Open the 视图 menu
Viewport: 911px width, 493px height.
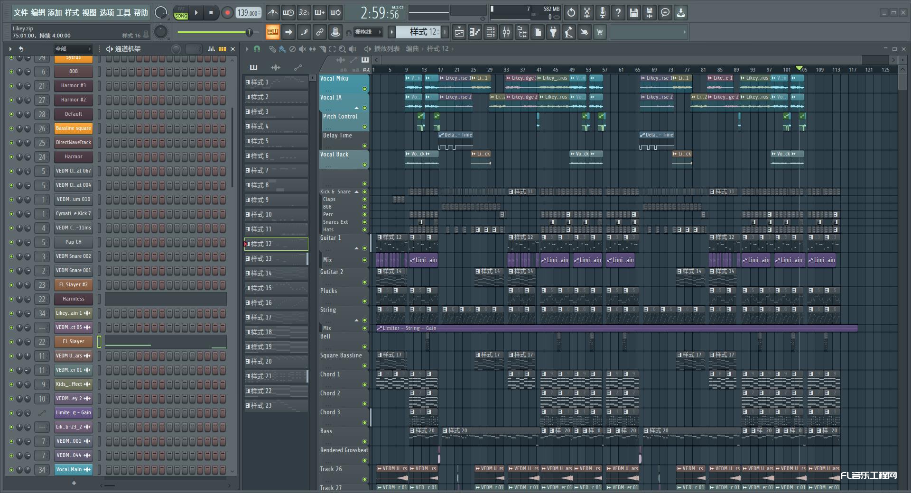pos(89,13)
